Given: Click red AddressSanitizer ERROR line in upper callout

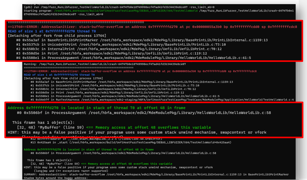Looking at the screenshot, I should [152, 27].
